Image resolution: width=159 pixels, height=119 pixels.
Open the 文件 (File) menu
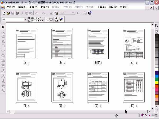pyautogui.click(x=11, y=7)
